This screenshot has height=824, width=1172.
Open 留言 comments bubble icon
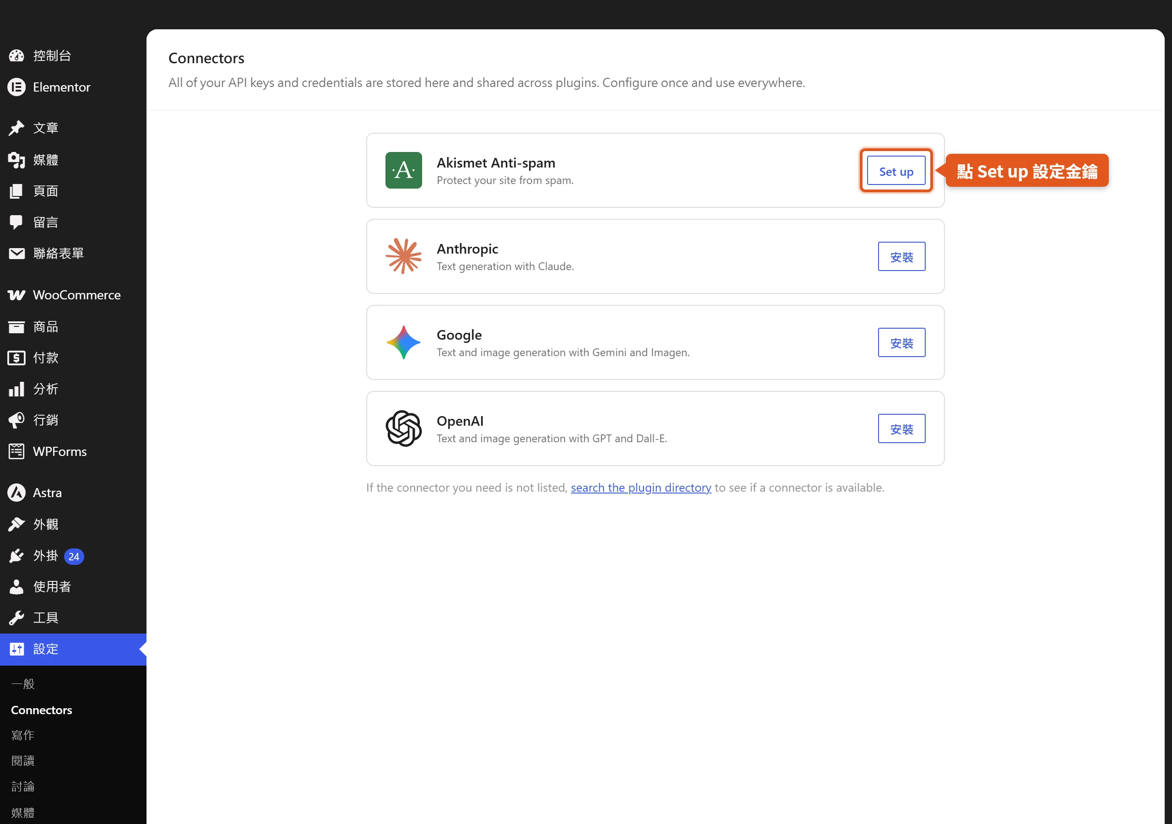click(16, 222)
